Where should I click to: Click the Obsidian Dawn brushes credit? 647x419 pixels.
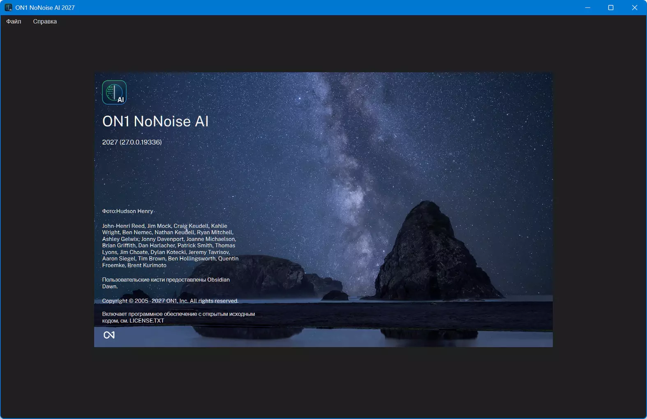[x=166, y=283]
